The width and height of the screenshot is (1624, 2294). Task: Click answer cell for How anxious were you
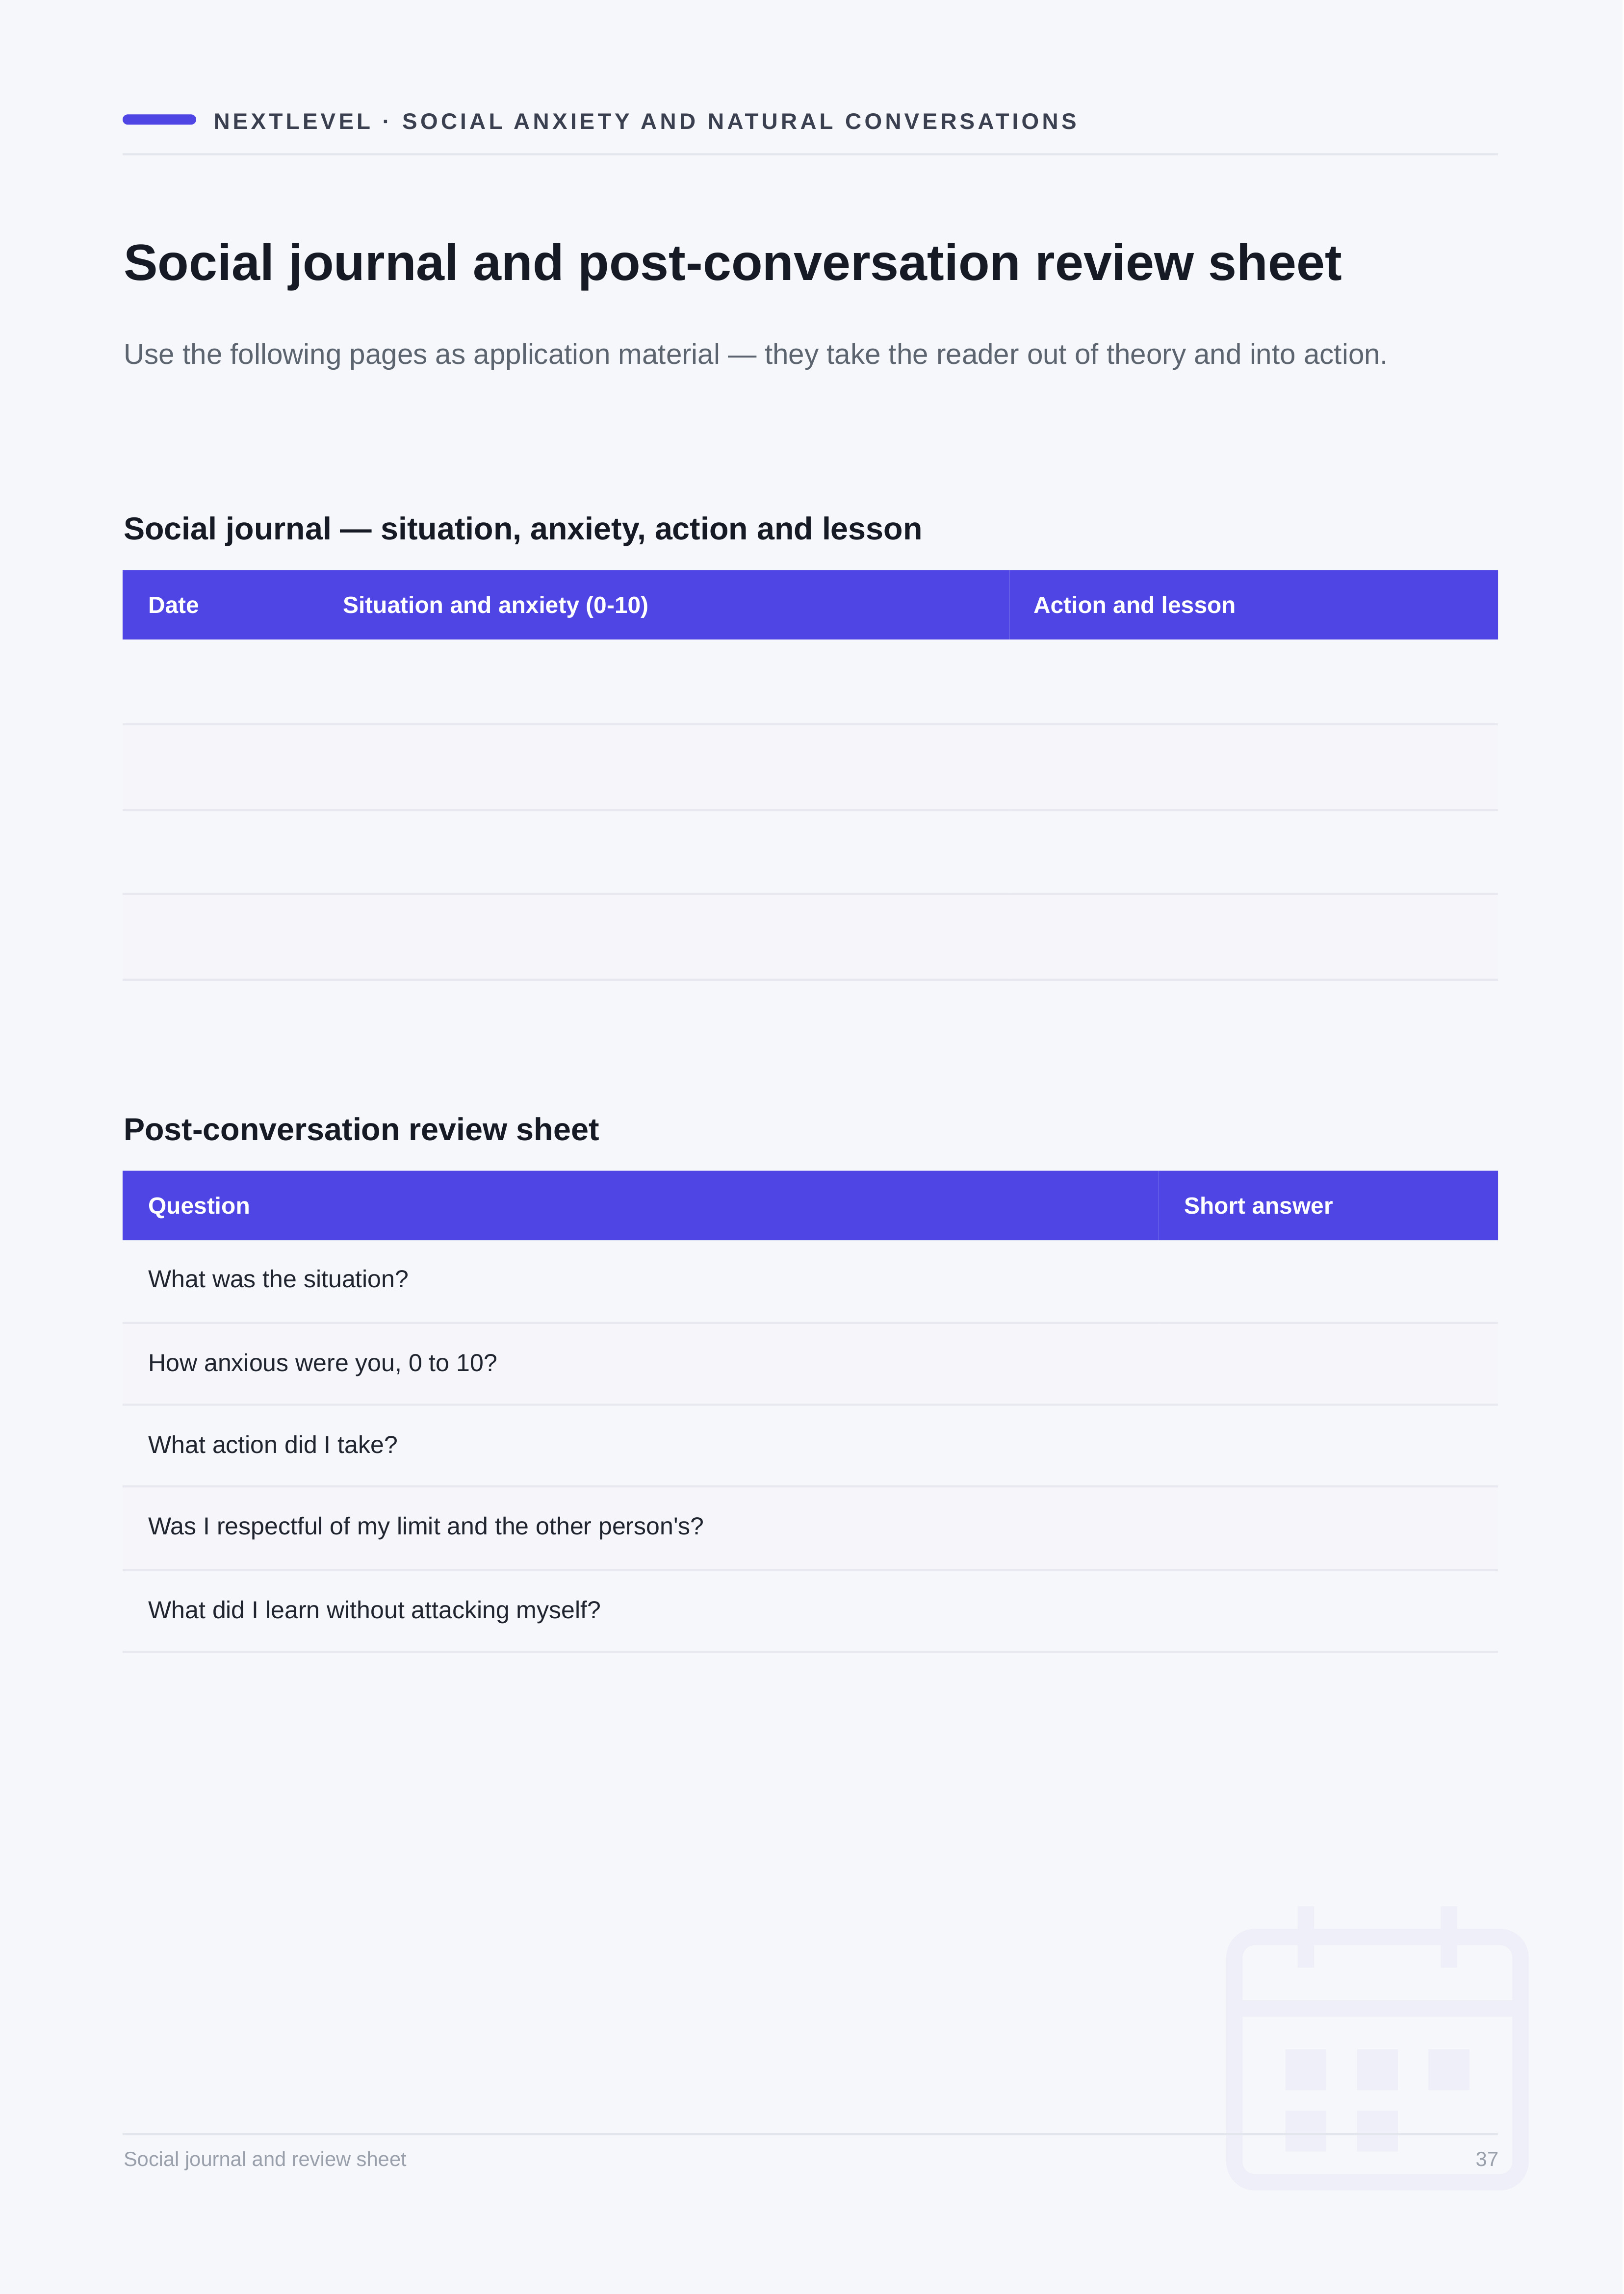coord(1328,1364)
